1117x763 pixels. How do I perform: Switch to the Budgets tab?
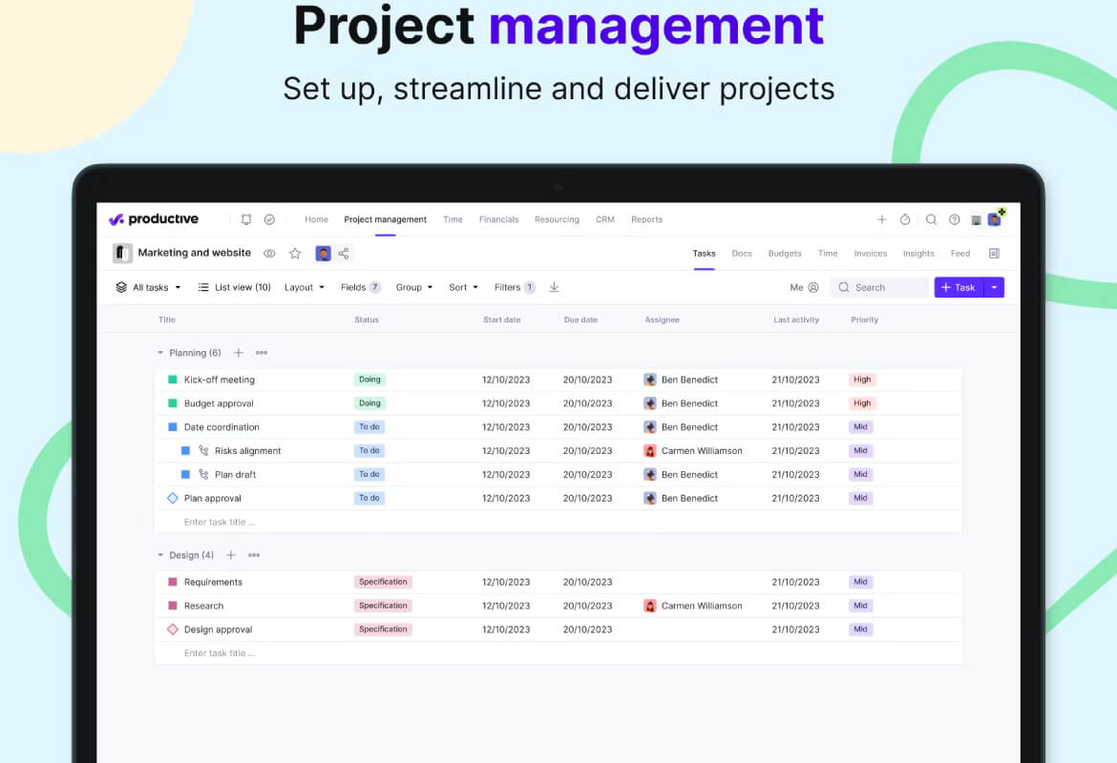point(785,254)
